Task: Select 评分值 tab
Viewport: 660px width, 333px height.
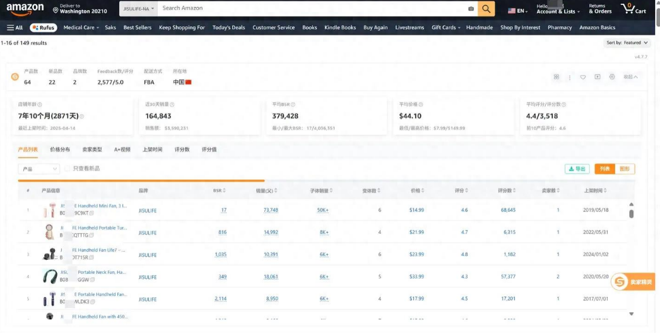Action: coord(209,149)
